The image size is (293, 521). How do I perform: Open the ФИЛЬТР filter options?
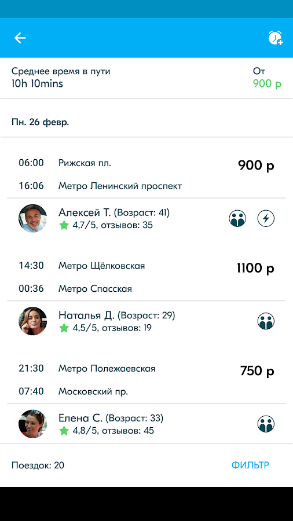tap(250, 465)
